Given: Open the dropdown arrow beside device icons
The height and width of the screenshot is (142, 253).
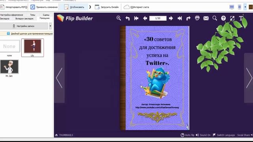Looking at the screenshot, I should click(245, 7).
